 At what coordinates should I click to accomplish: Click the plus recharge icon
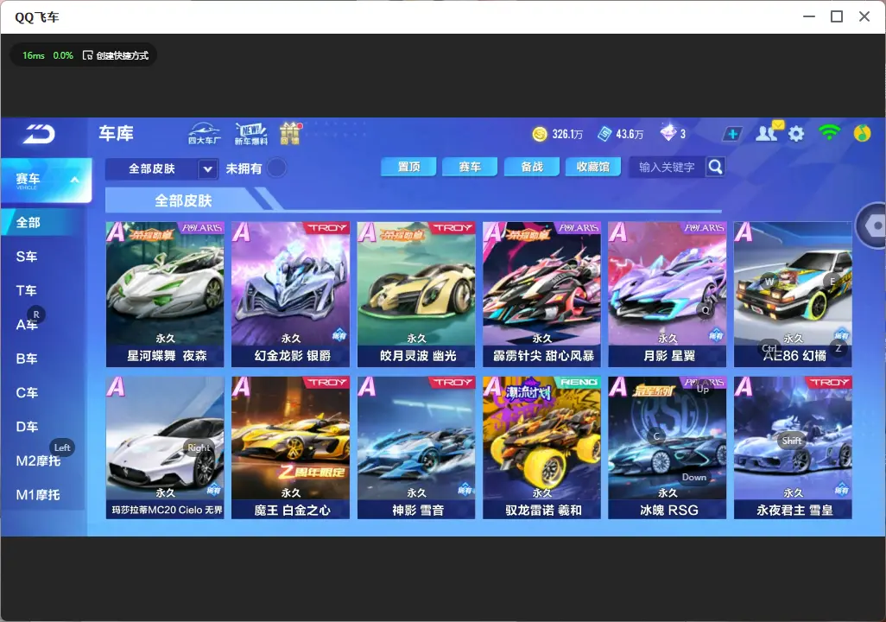coord(732,134)
